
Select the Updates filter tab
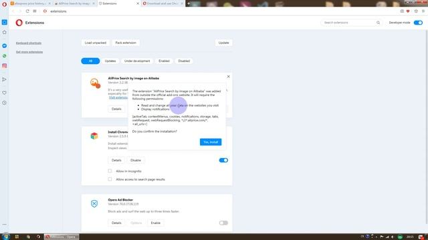pos(110,61)
